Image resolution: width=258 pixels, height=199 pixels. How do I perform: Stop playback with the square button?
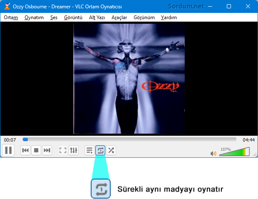pyautogui.click(x=36, y=150)
